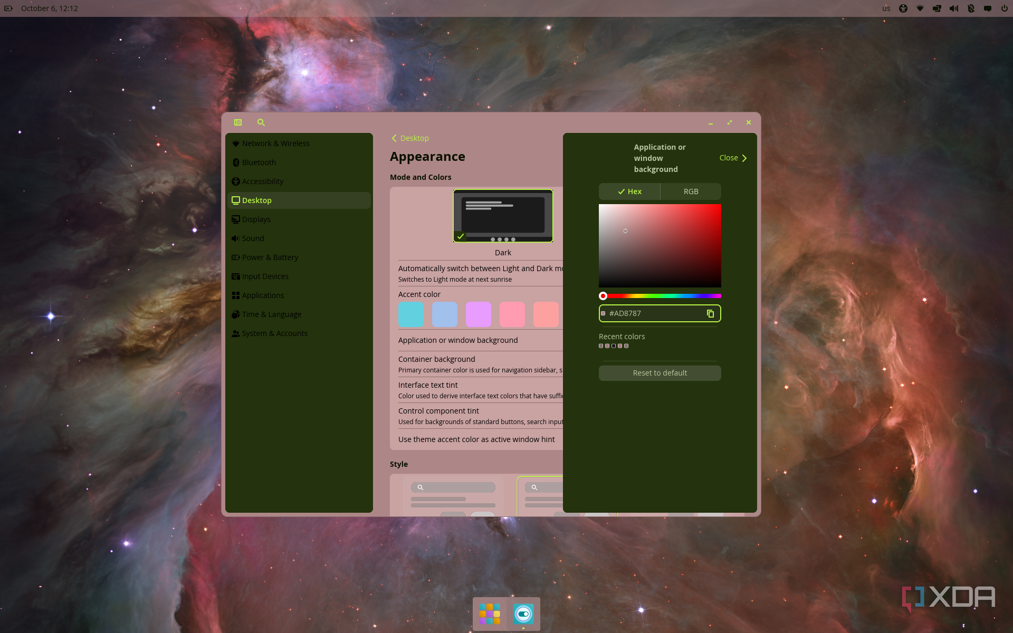Open Applications settings
Screen dimensions: 1013x633
(299, 295)
